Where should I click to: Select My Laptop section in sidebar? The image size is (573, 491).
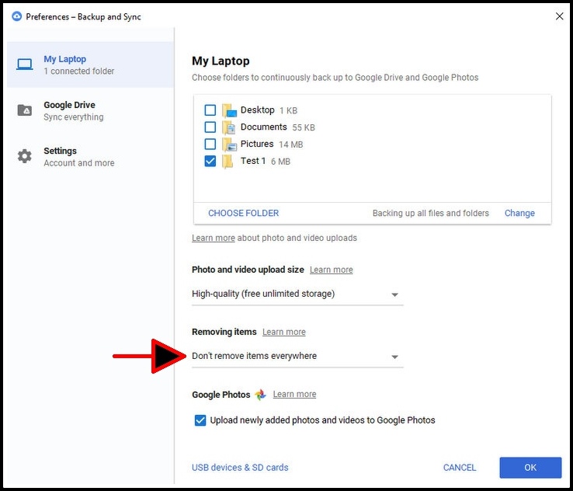[90, 64]
